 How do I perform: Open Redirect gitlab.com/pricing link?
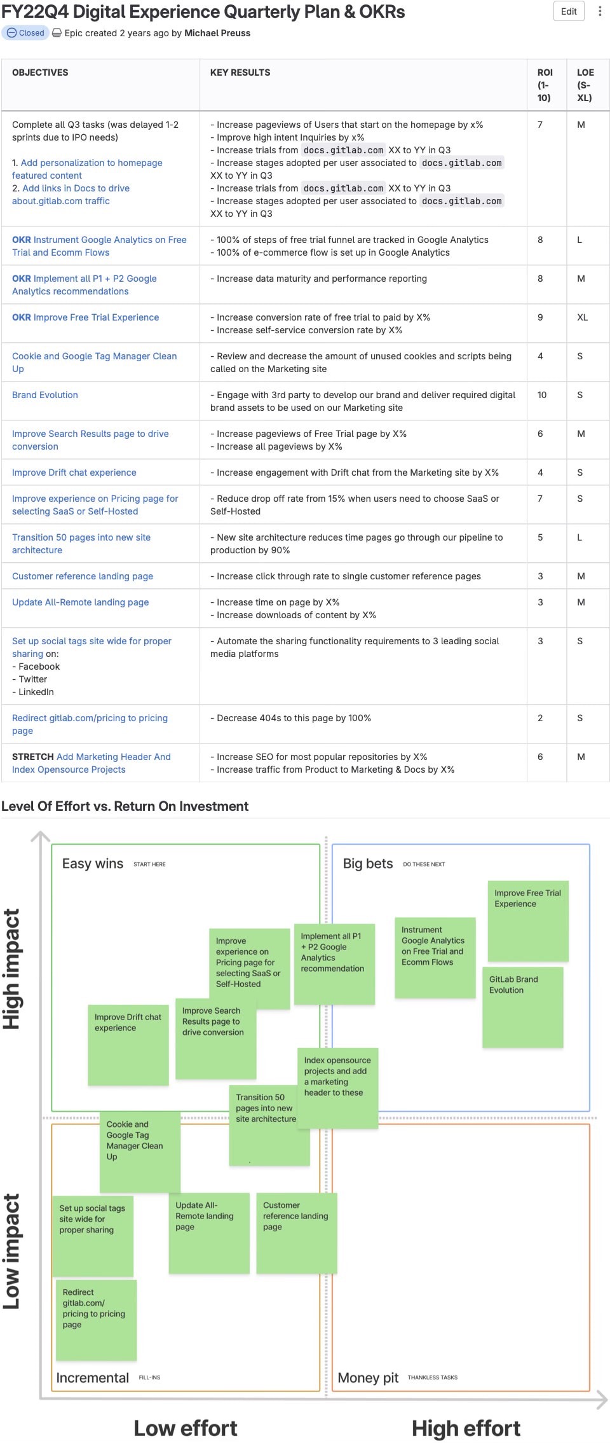pos(90,718)
